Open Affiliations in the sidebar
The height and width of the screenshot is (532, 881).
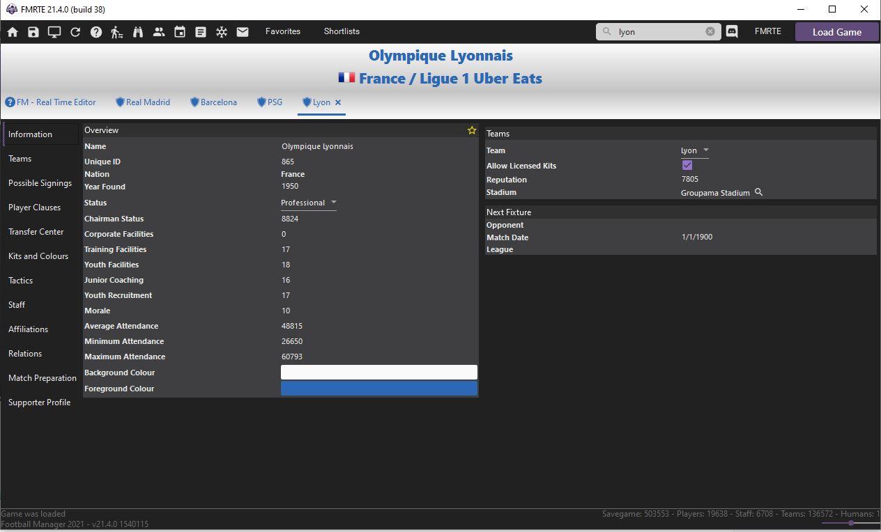coord(28,329)
